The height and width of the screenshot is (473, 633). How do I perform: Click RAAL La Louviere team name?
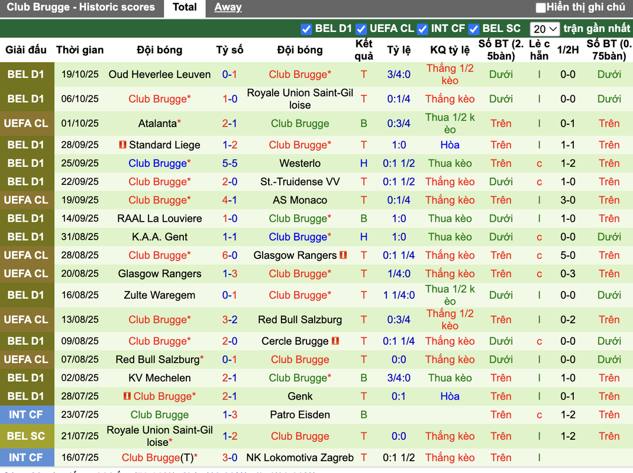coord(160,218)
